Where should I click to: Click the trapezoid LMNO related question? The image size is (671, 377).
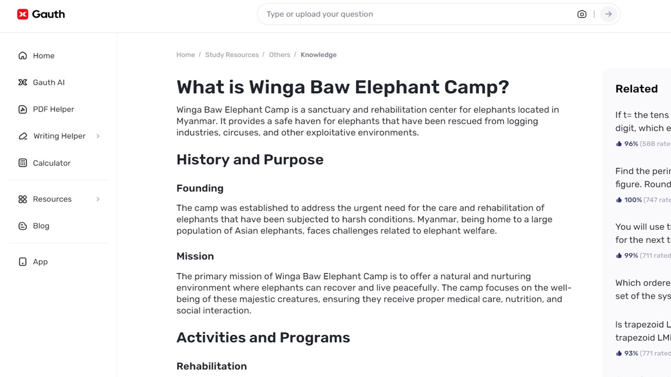coord(642,331)
